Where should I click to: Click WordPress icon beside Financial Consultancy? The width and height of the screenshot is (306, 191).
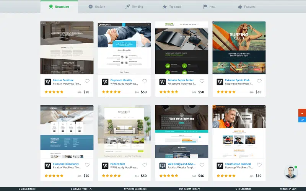tap(48, 166)
